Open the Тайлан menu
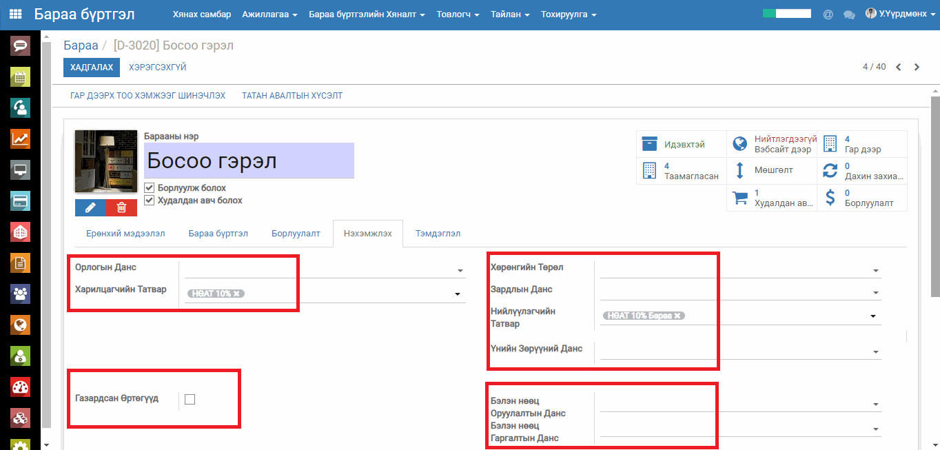The image size is (940, 450). [510, 14]
